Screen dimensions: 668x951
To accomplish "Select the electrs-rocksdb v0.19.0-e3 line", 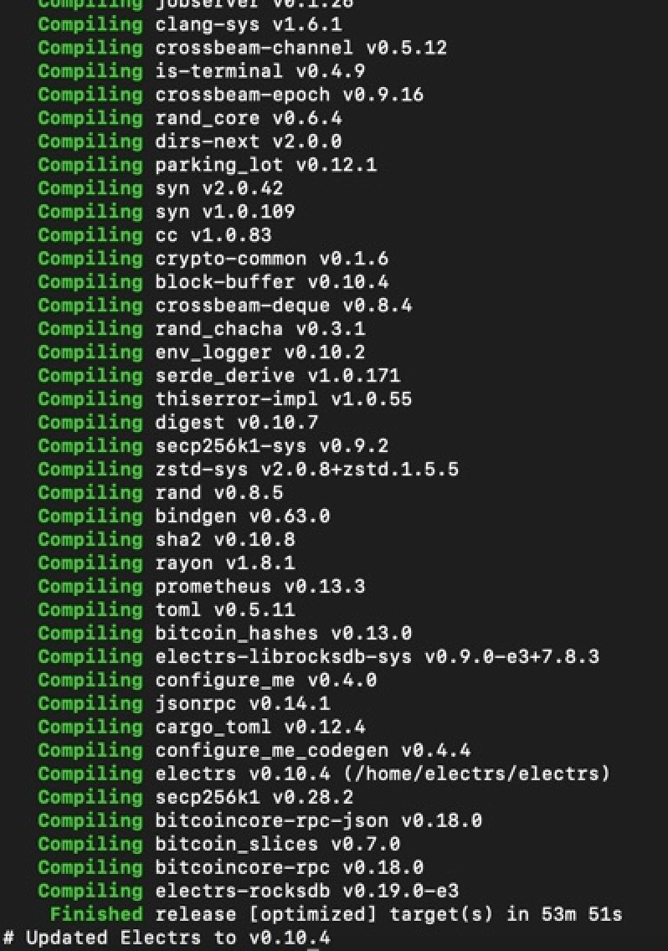I will 248,891.
